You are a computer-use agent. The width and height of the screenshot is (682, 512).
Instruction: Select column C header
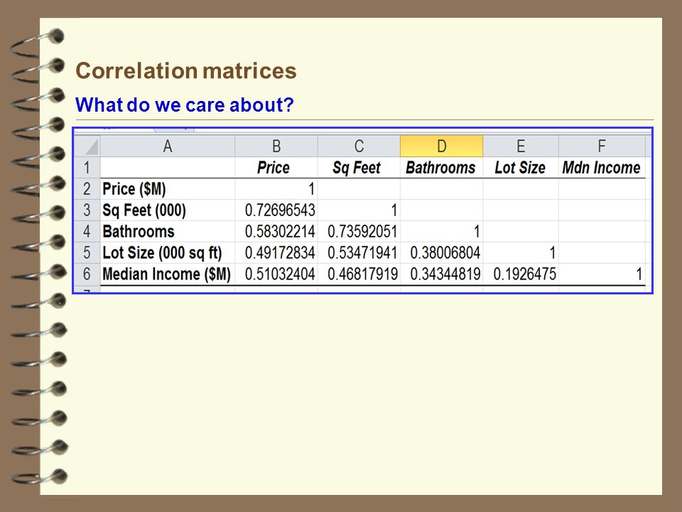point(359,146)
